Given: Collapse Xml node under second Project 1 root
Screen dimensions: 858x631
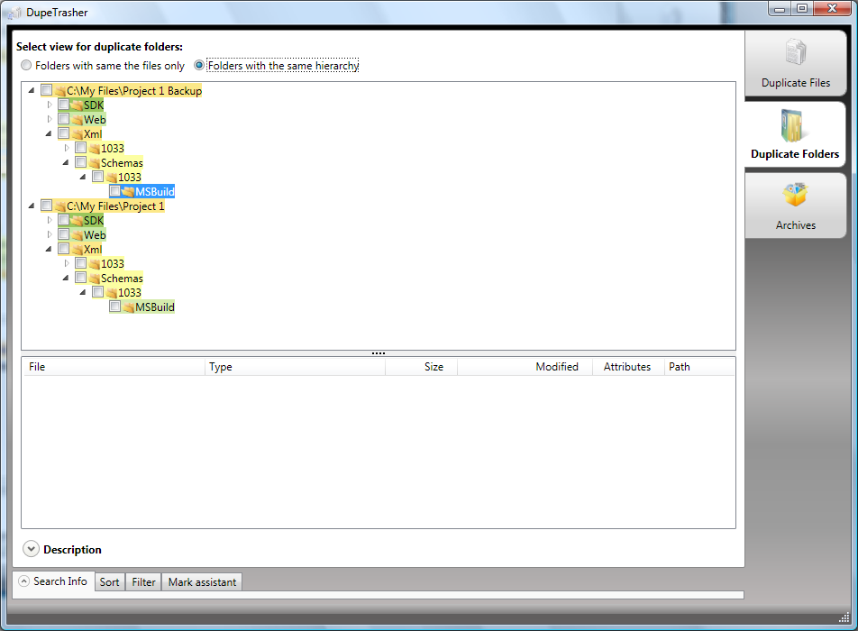Looking at the screenshot, I should pos(49,249).
